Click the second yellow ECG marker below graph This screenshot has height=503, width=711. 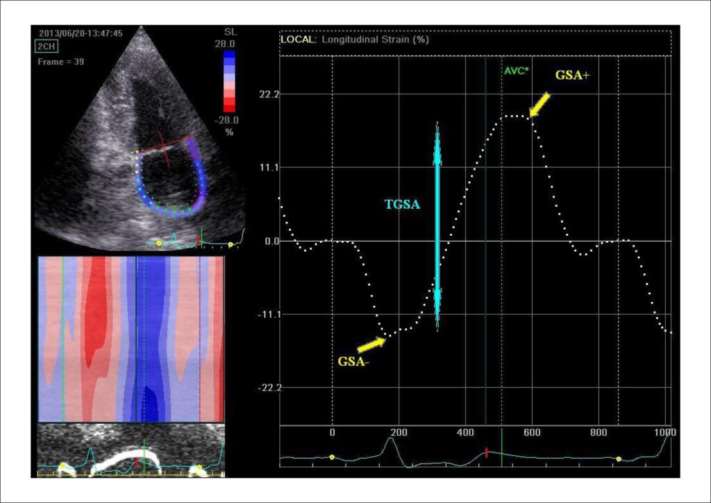(619, 459)
